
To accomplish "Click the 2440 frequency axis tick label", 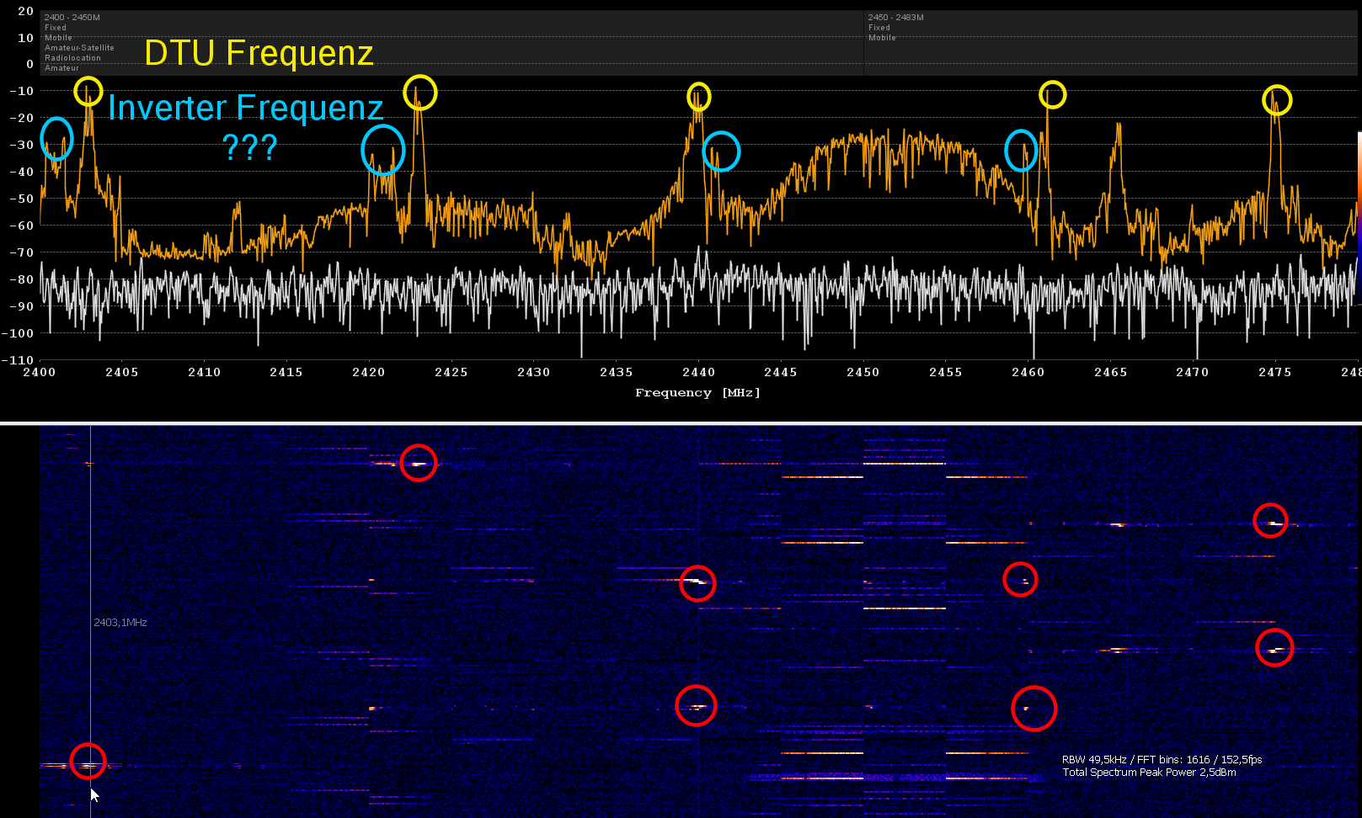I will [698, 372].
